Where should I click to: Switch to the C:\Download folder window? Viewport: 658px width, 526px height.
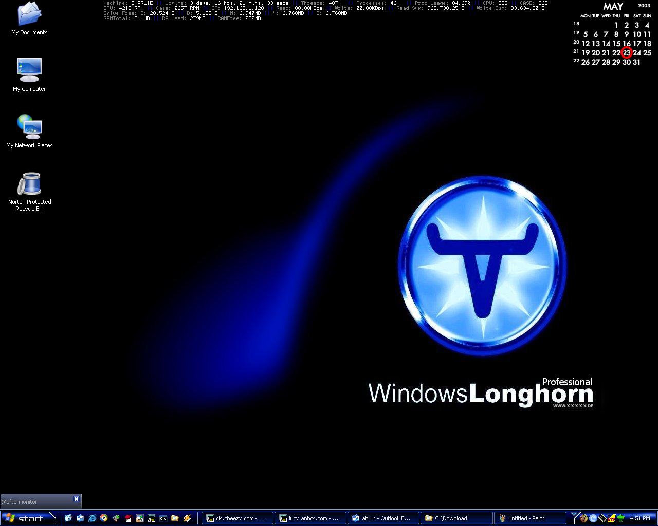coord(456,518)
